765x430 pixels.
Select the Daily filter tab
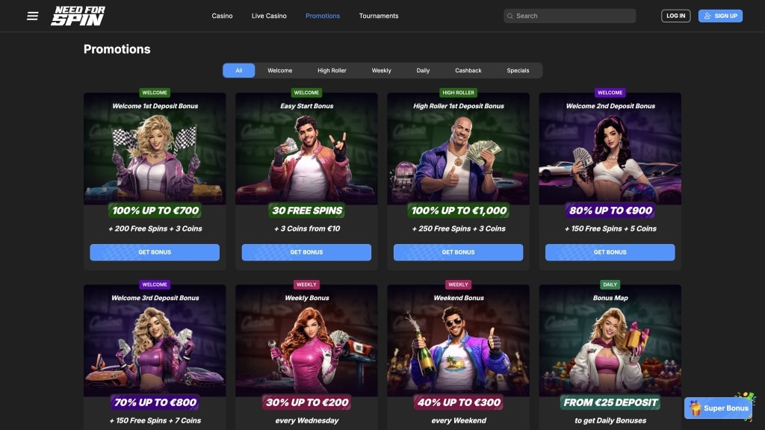click(x=423, y=70)
